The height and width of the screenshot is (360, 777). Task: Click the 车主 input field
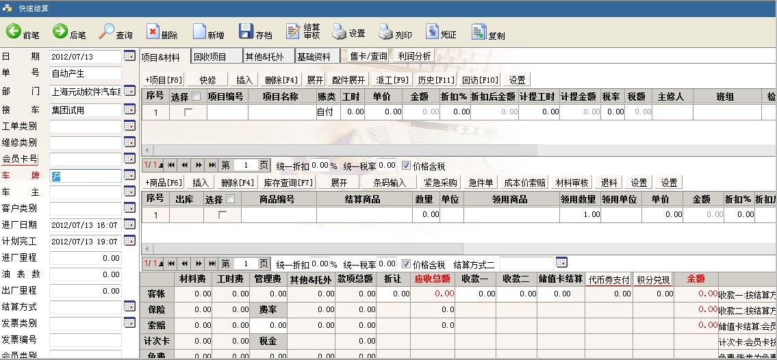pyautogui.click(x=86, y=192)
